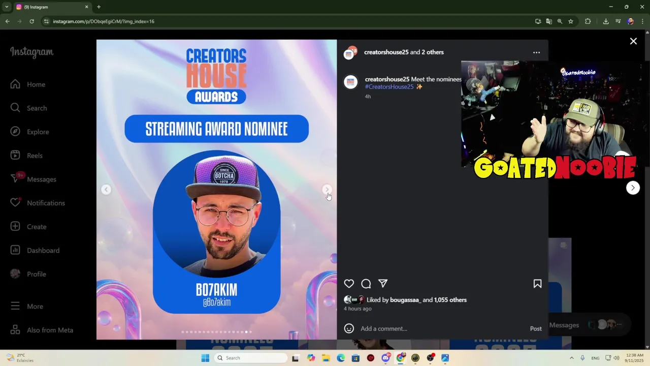
Task: Show next carousel image
Action: (327, 190)
